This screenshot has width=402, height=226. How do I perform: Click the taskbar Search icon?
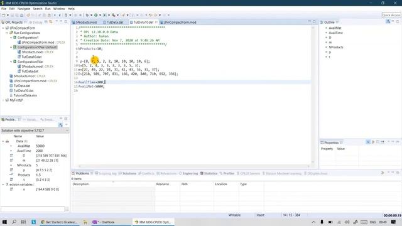click(14, 222)
